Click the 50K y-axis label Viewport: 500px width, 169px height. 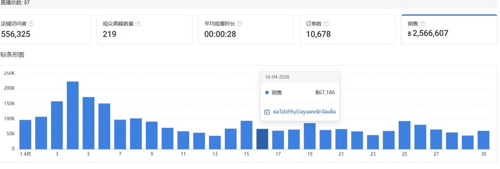point(10,134)
